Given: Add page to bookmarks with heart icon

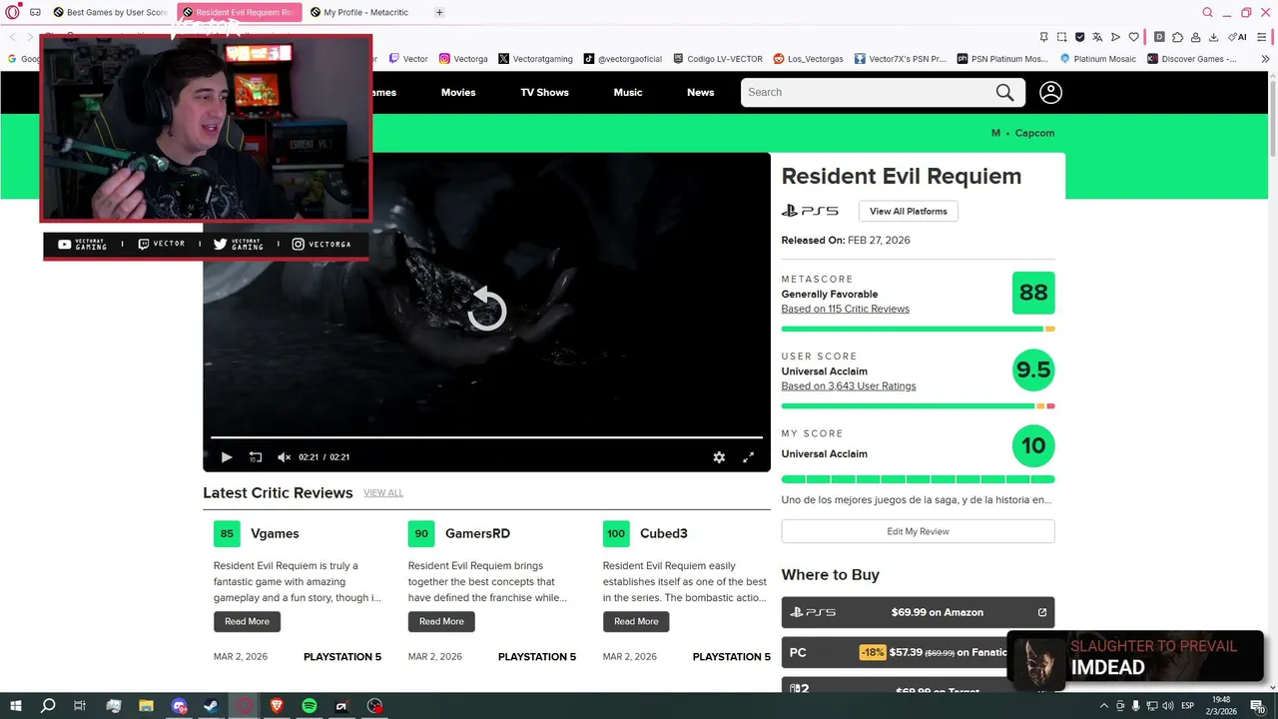Looking at the screenshot, I should (x=1133, y=37).
